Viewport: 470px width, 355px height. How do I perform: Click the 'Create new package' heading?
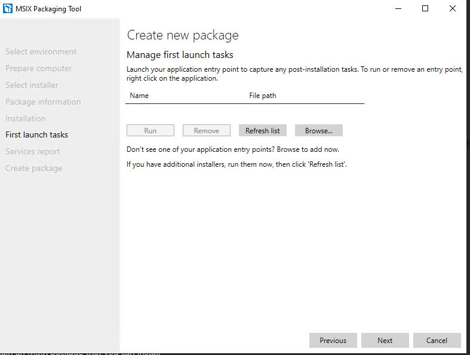tap(183, 35)
